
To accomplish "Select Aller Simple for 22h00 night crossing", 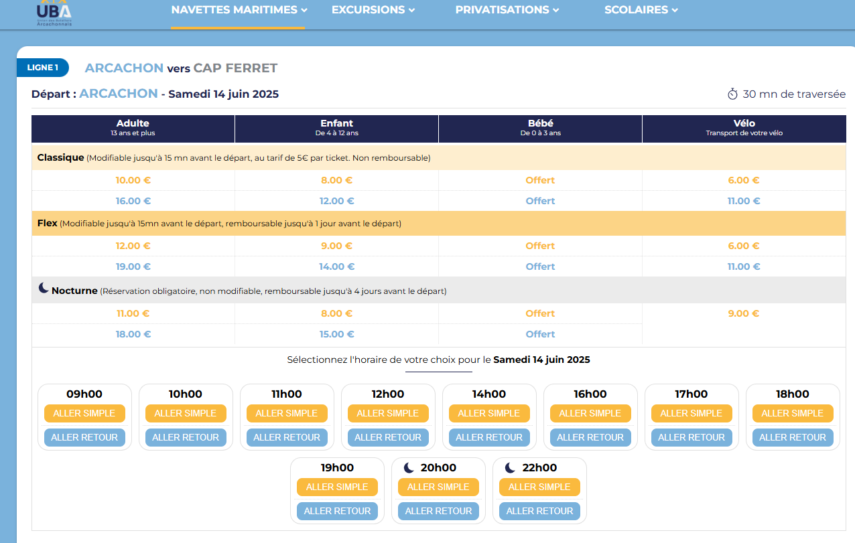I will click(x=539, y=487).
